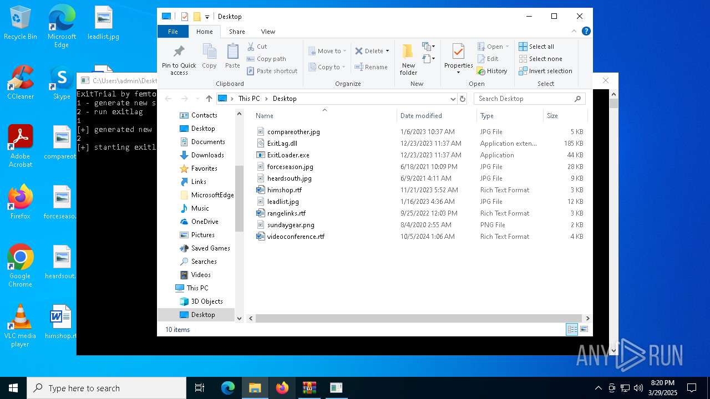Click Paste shortcut in ribbon
710x399 pixels.
272,71
